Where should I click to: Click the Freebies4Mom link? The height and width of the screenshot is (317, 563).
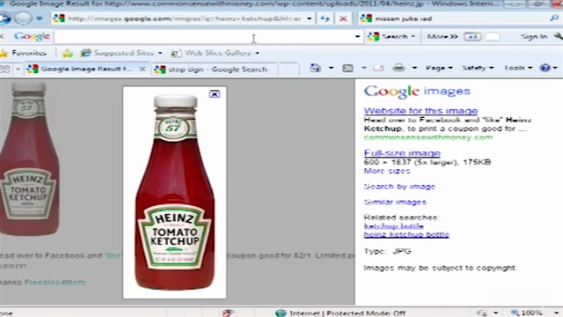pos(55,282)
